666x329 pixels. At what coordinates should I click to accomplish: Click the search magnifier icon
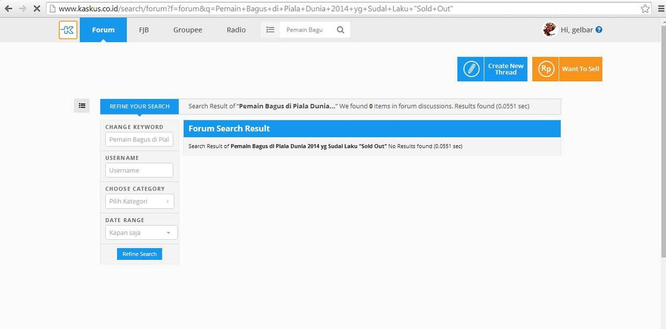340,30
